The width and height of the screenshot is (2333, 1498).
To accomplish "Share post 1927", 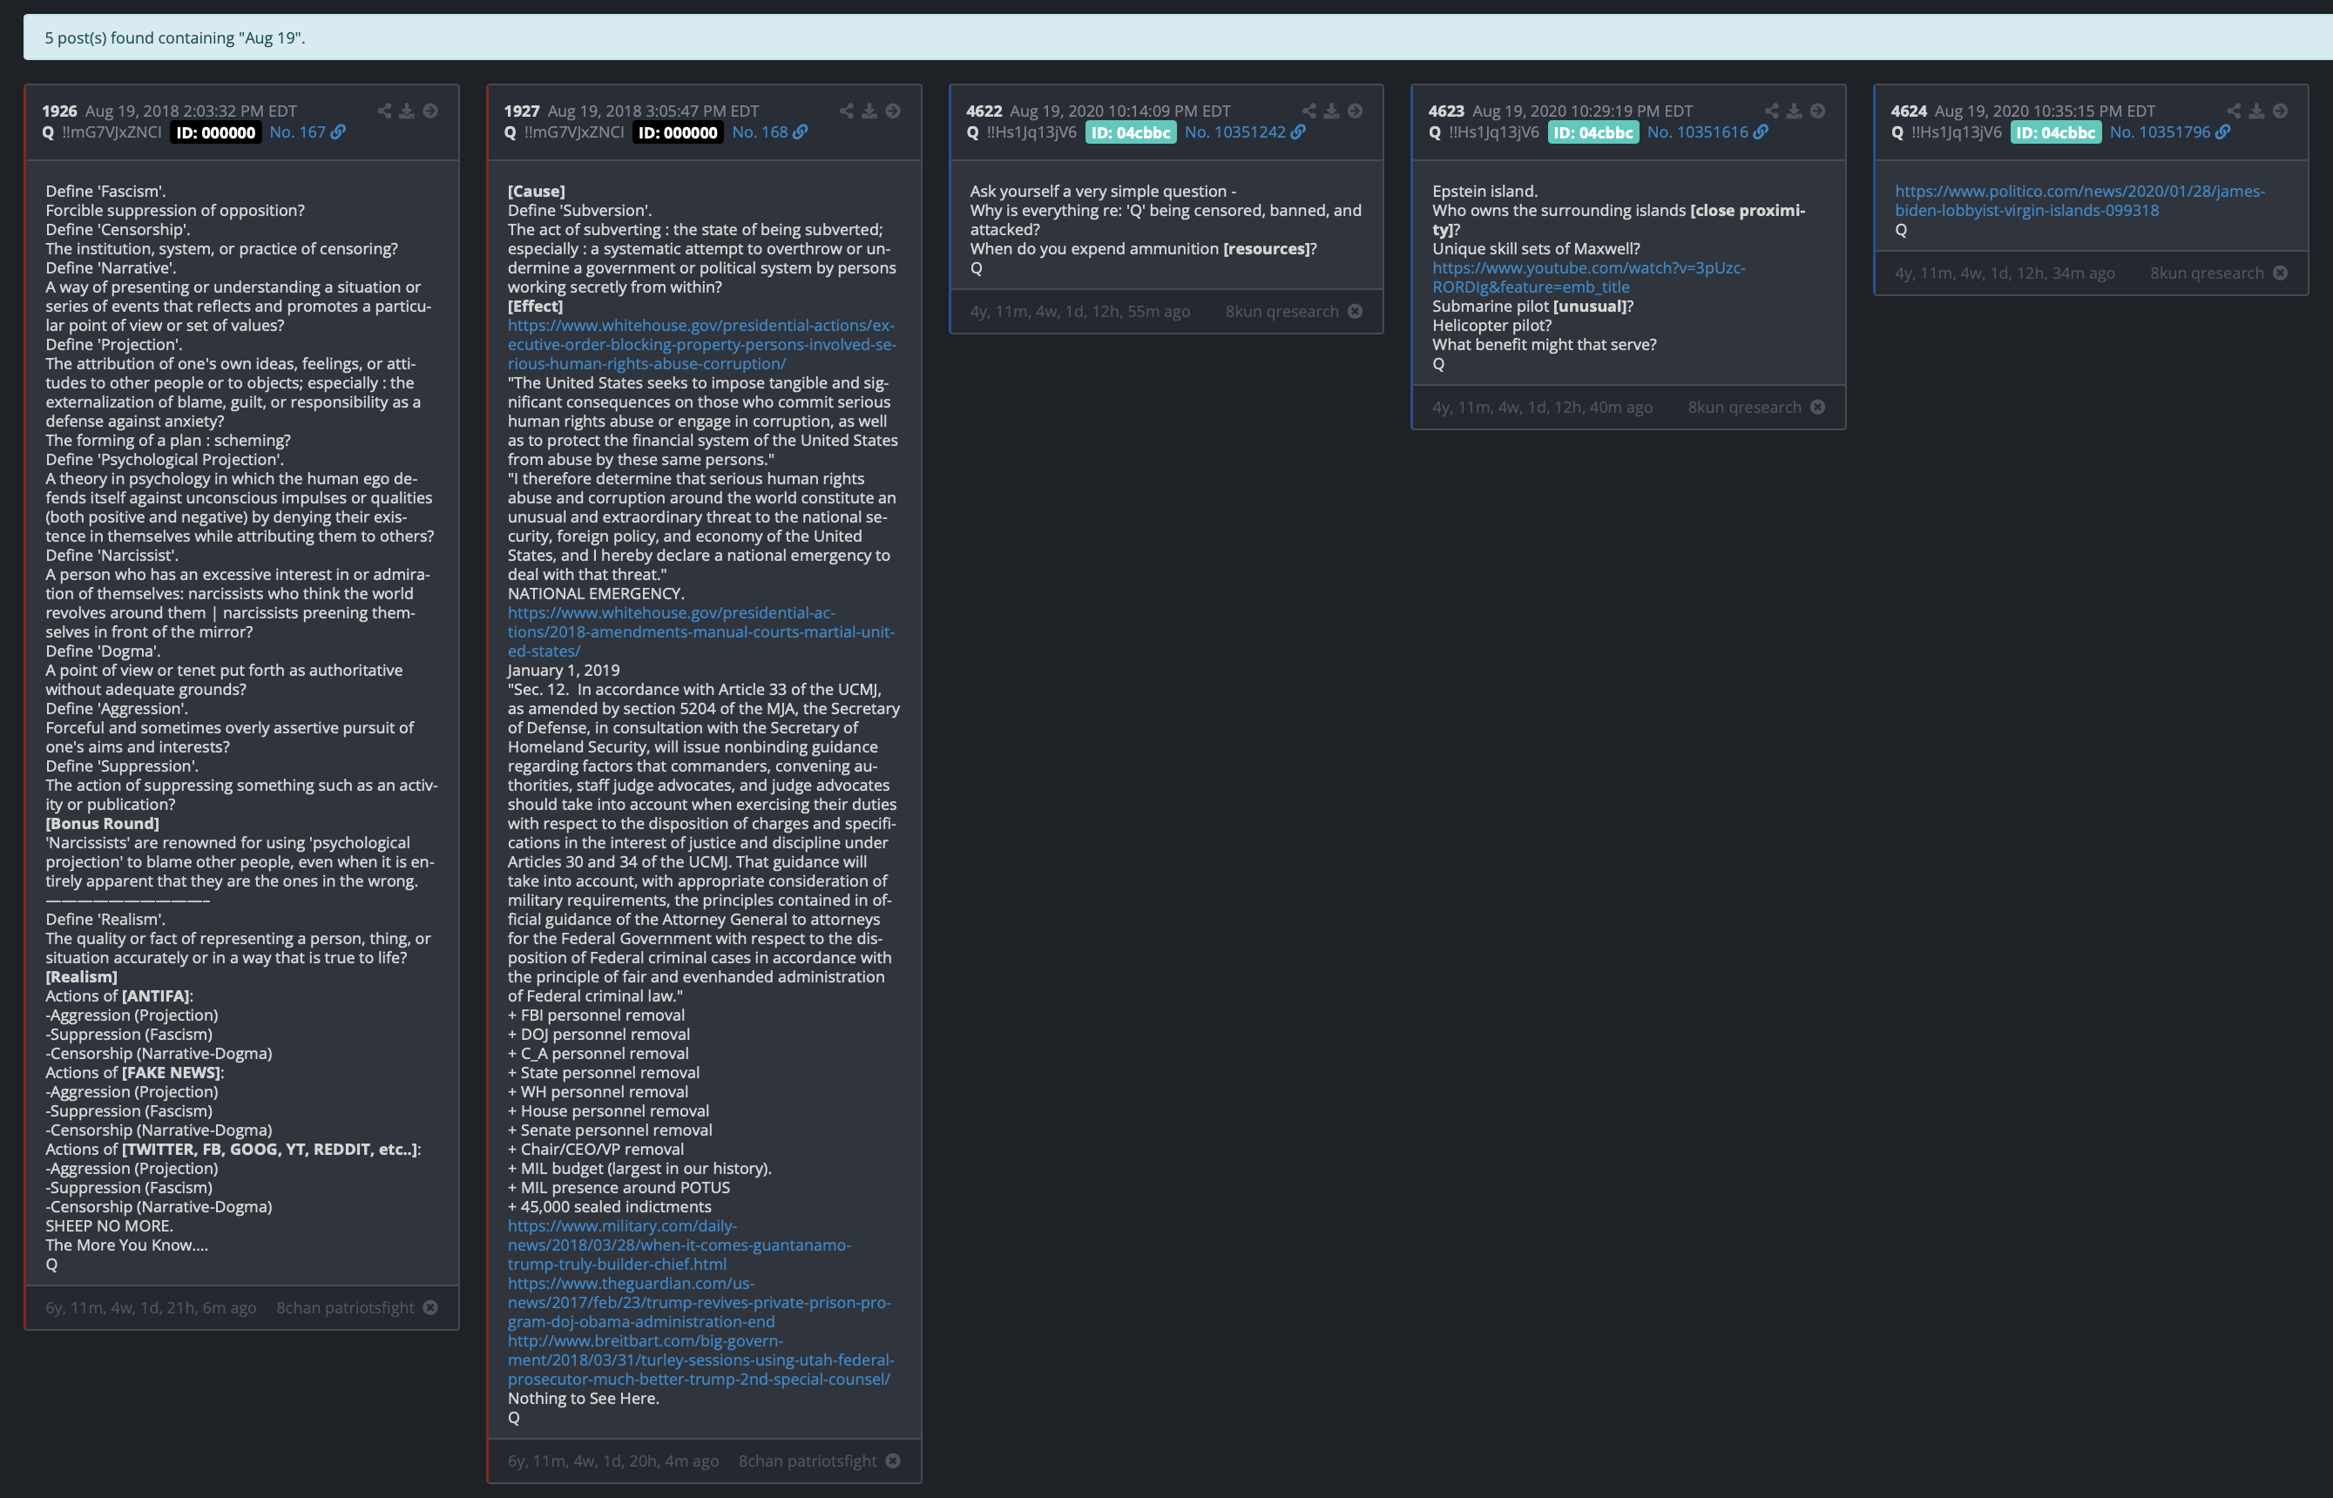I will click(847, 111).
